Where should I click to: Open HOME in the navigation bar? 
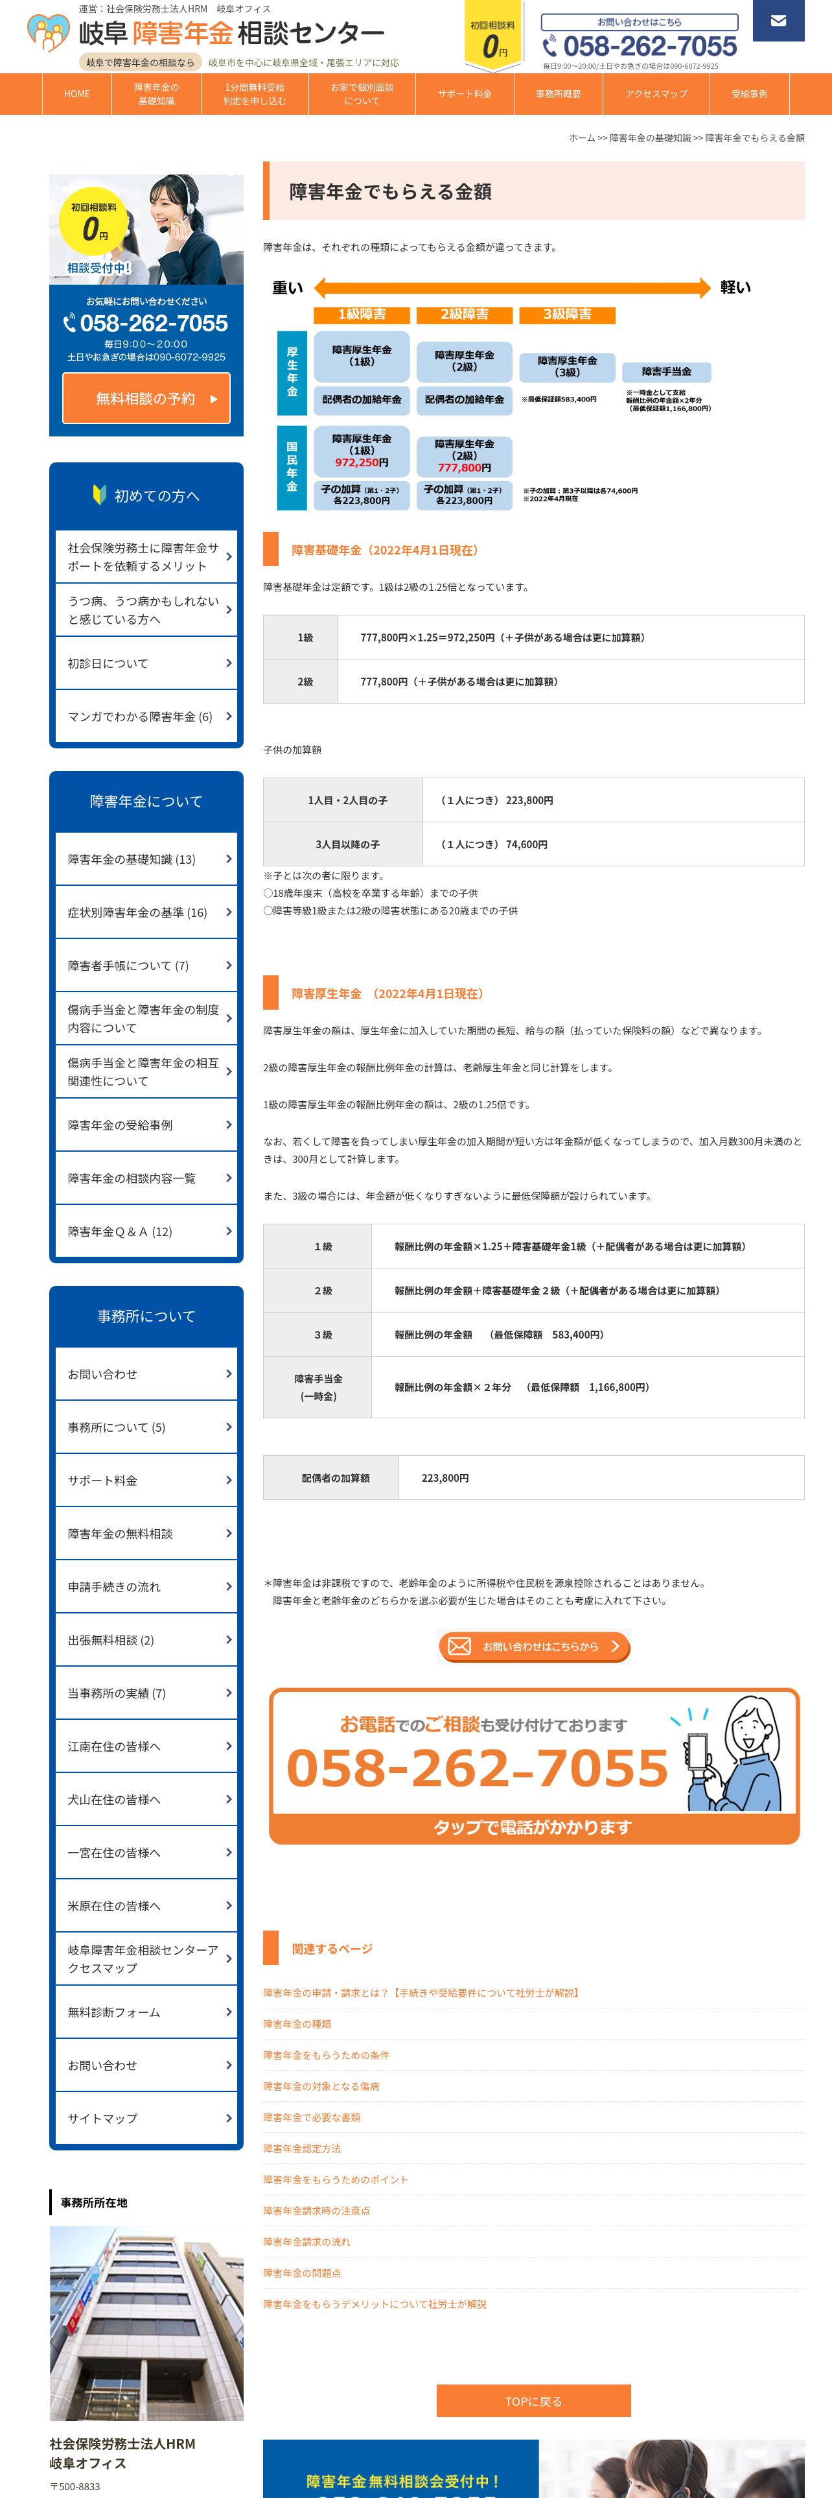click(x=76, y=94)
